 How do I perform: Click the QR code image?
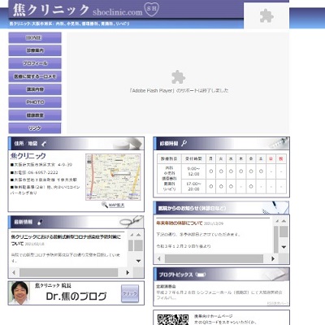(x=173, y=319)
